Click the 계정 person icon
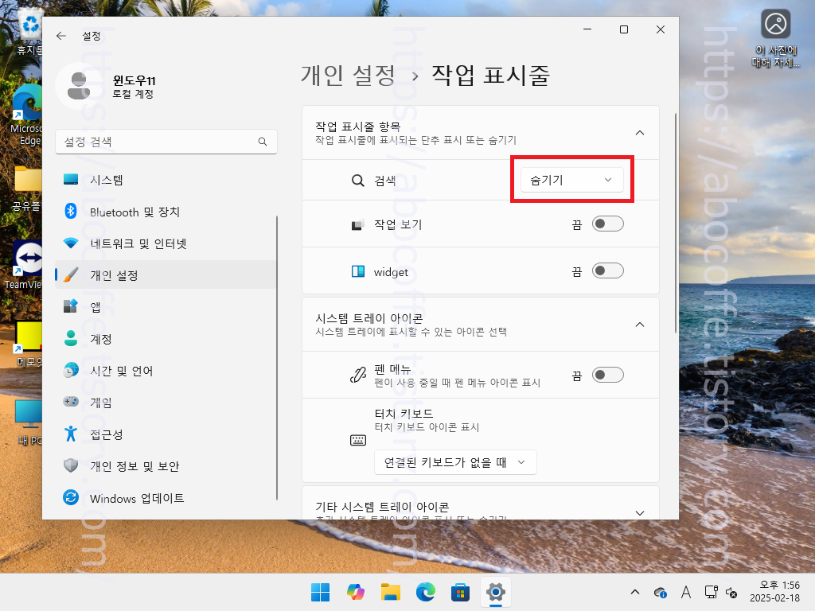The height and width of the screenshot is (611, 815). click(x=71, y=339)
